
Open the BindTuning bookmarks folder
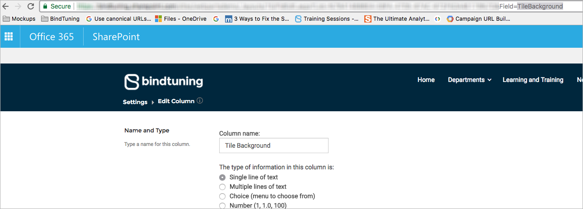click(60, 19)
